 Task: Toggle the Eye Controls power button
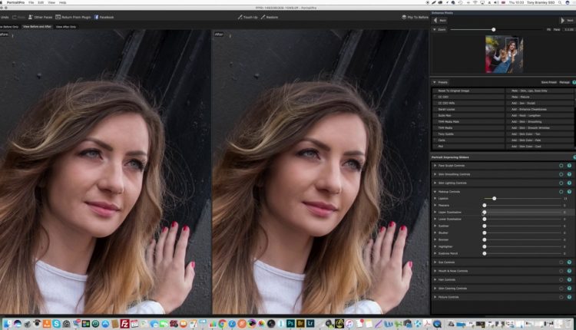point(561,262)
